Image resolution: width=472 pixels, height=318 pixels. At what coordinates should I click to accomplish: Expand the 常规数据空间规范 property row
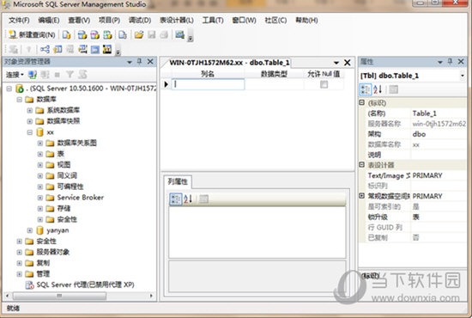point(362,196)
